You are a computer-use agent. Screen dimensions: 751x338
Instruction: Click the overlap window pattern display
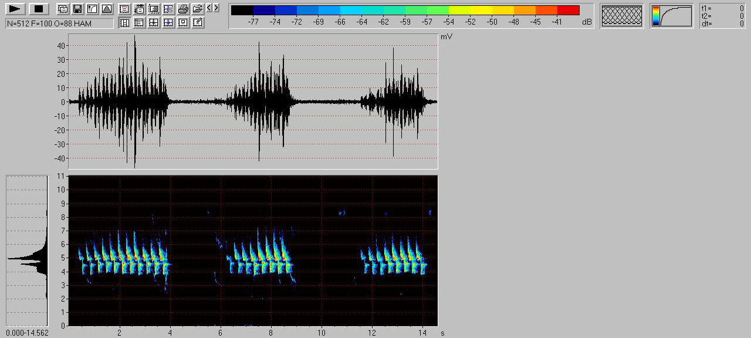622,16
